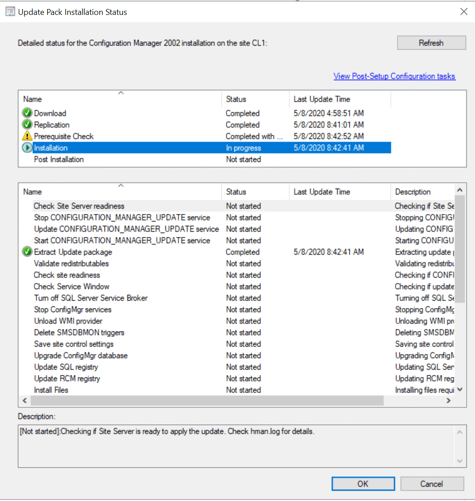Click the 5/8/2020 4:58:51 AM timestamp

coord(329,113)
